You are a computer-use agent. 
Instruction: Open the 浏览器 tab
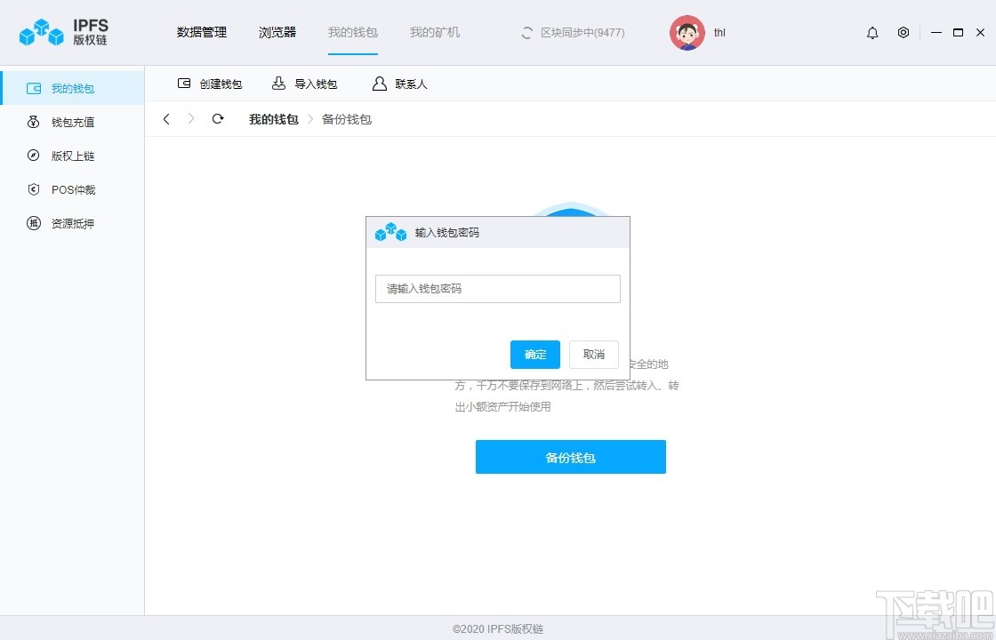pyautogui.click(x=277, y=32)
